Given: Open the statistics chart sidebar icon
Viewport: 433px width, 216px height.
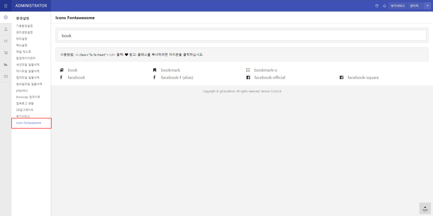Looking at the screenshot, I should 6,65.
